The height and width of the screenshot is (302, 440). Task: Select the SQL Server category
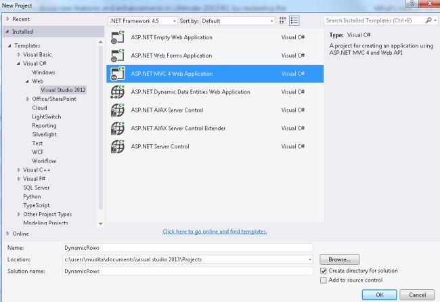[x=37, y=188]
